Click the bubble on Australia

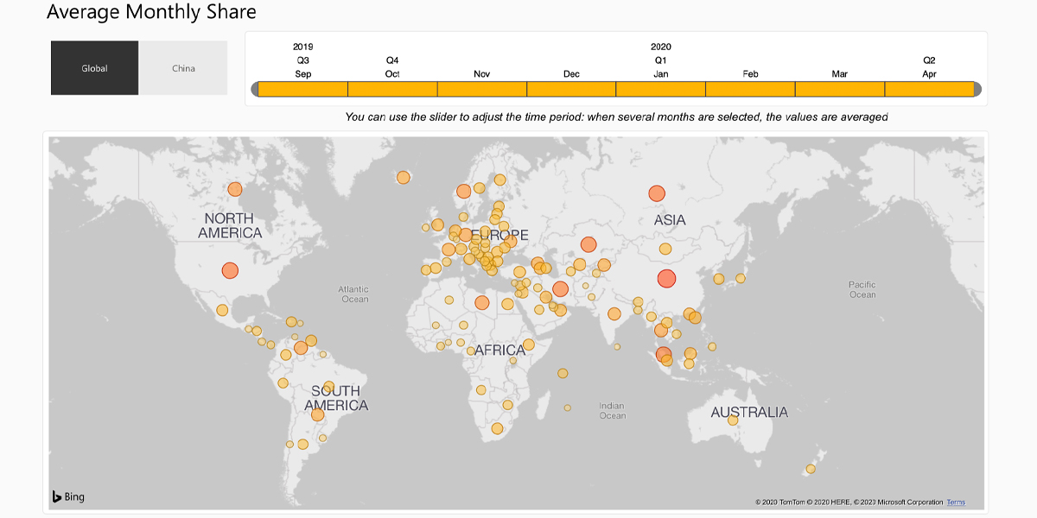coord(733,420)
